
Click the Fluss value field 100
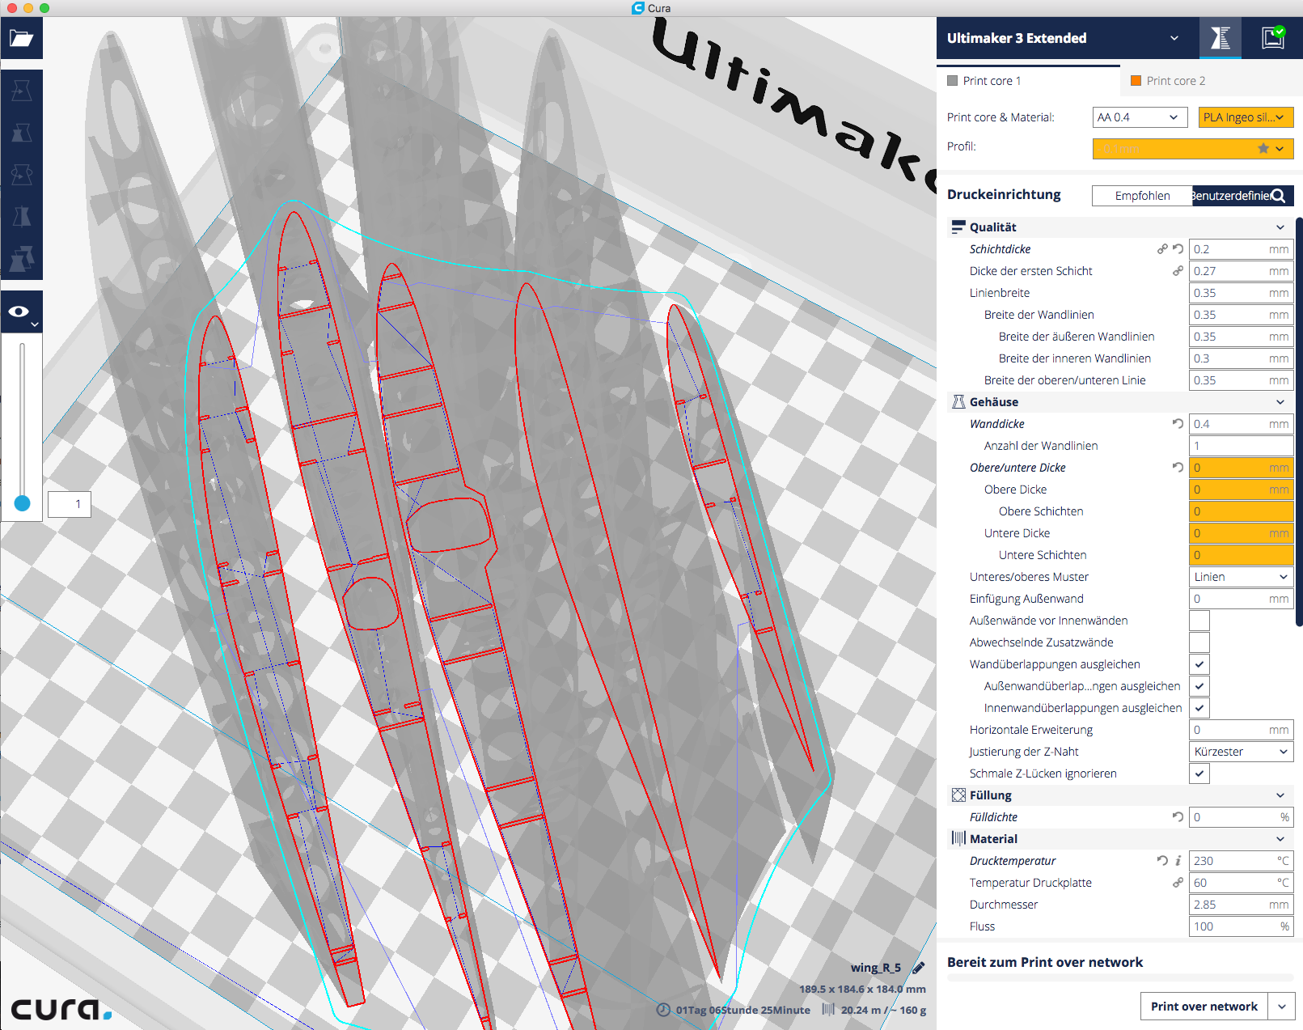pos(1242,926)
